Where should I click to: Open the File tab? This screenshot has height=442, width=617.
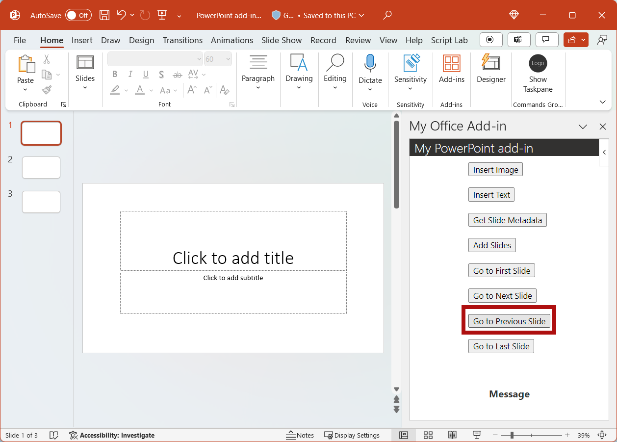pyautogui.click(x=20, y=40)
